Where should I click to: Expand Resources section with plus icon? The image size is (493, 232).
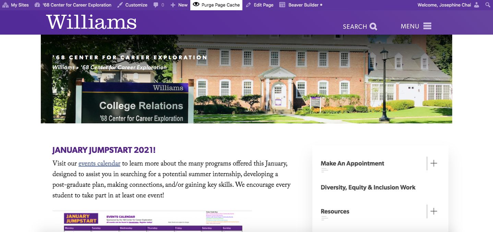pyautogui.click(x=434, y=211)
